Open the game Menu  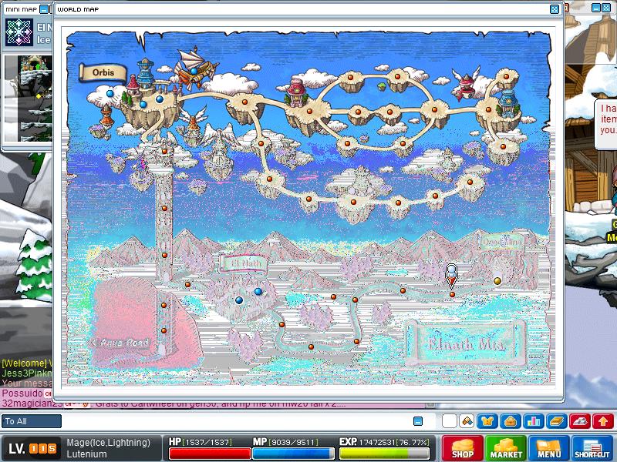tap(549, 448)
